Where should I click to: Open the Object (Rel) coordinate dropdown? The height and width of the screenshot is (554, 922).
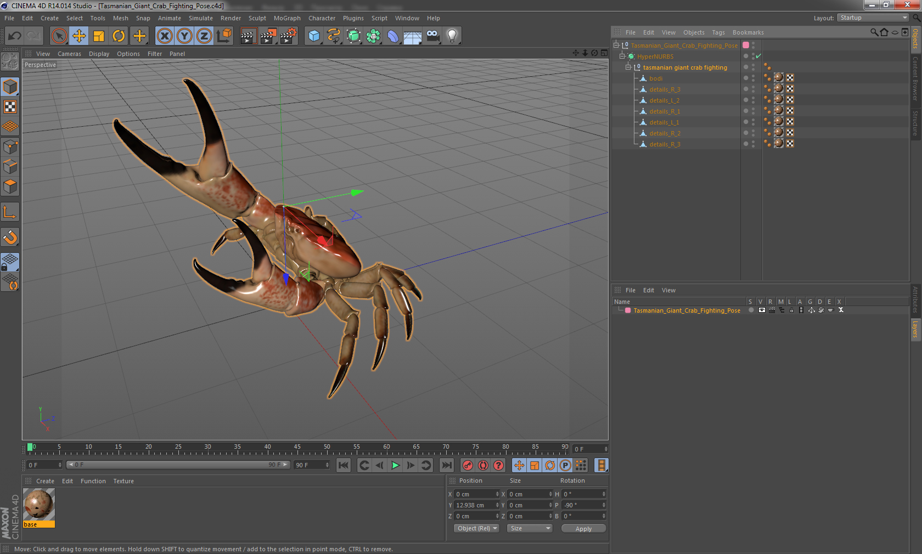[476, 528]
